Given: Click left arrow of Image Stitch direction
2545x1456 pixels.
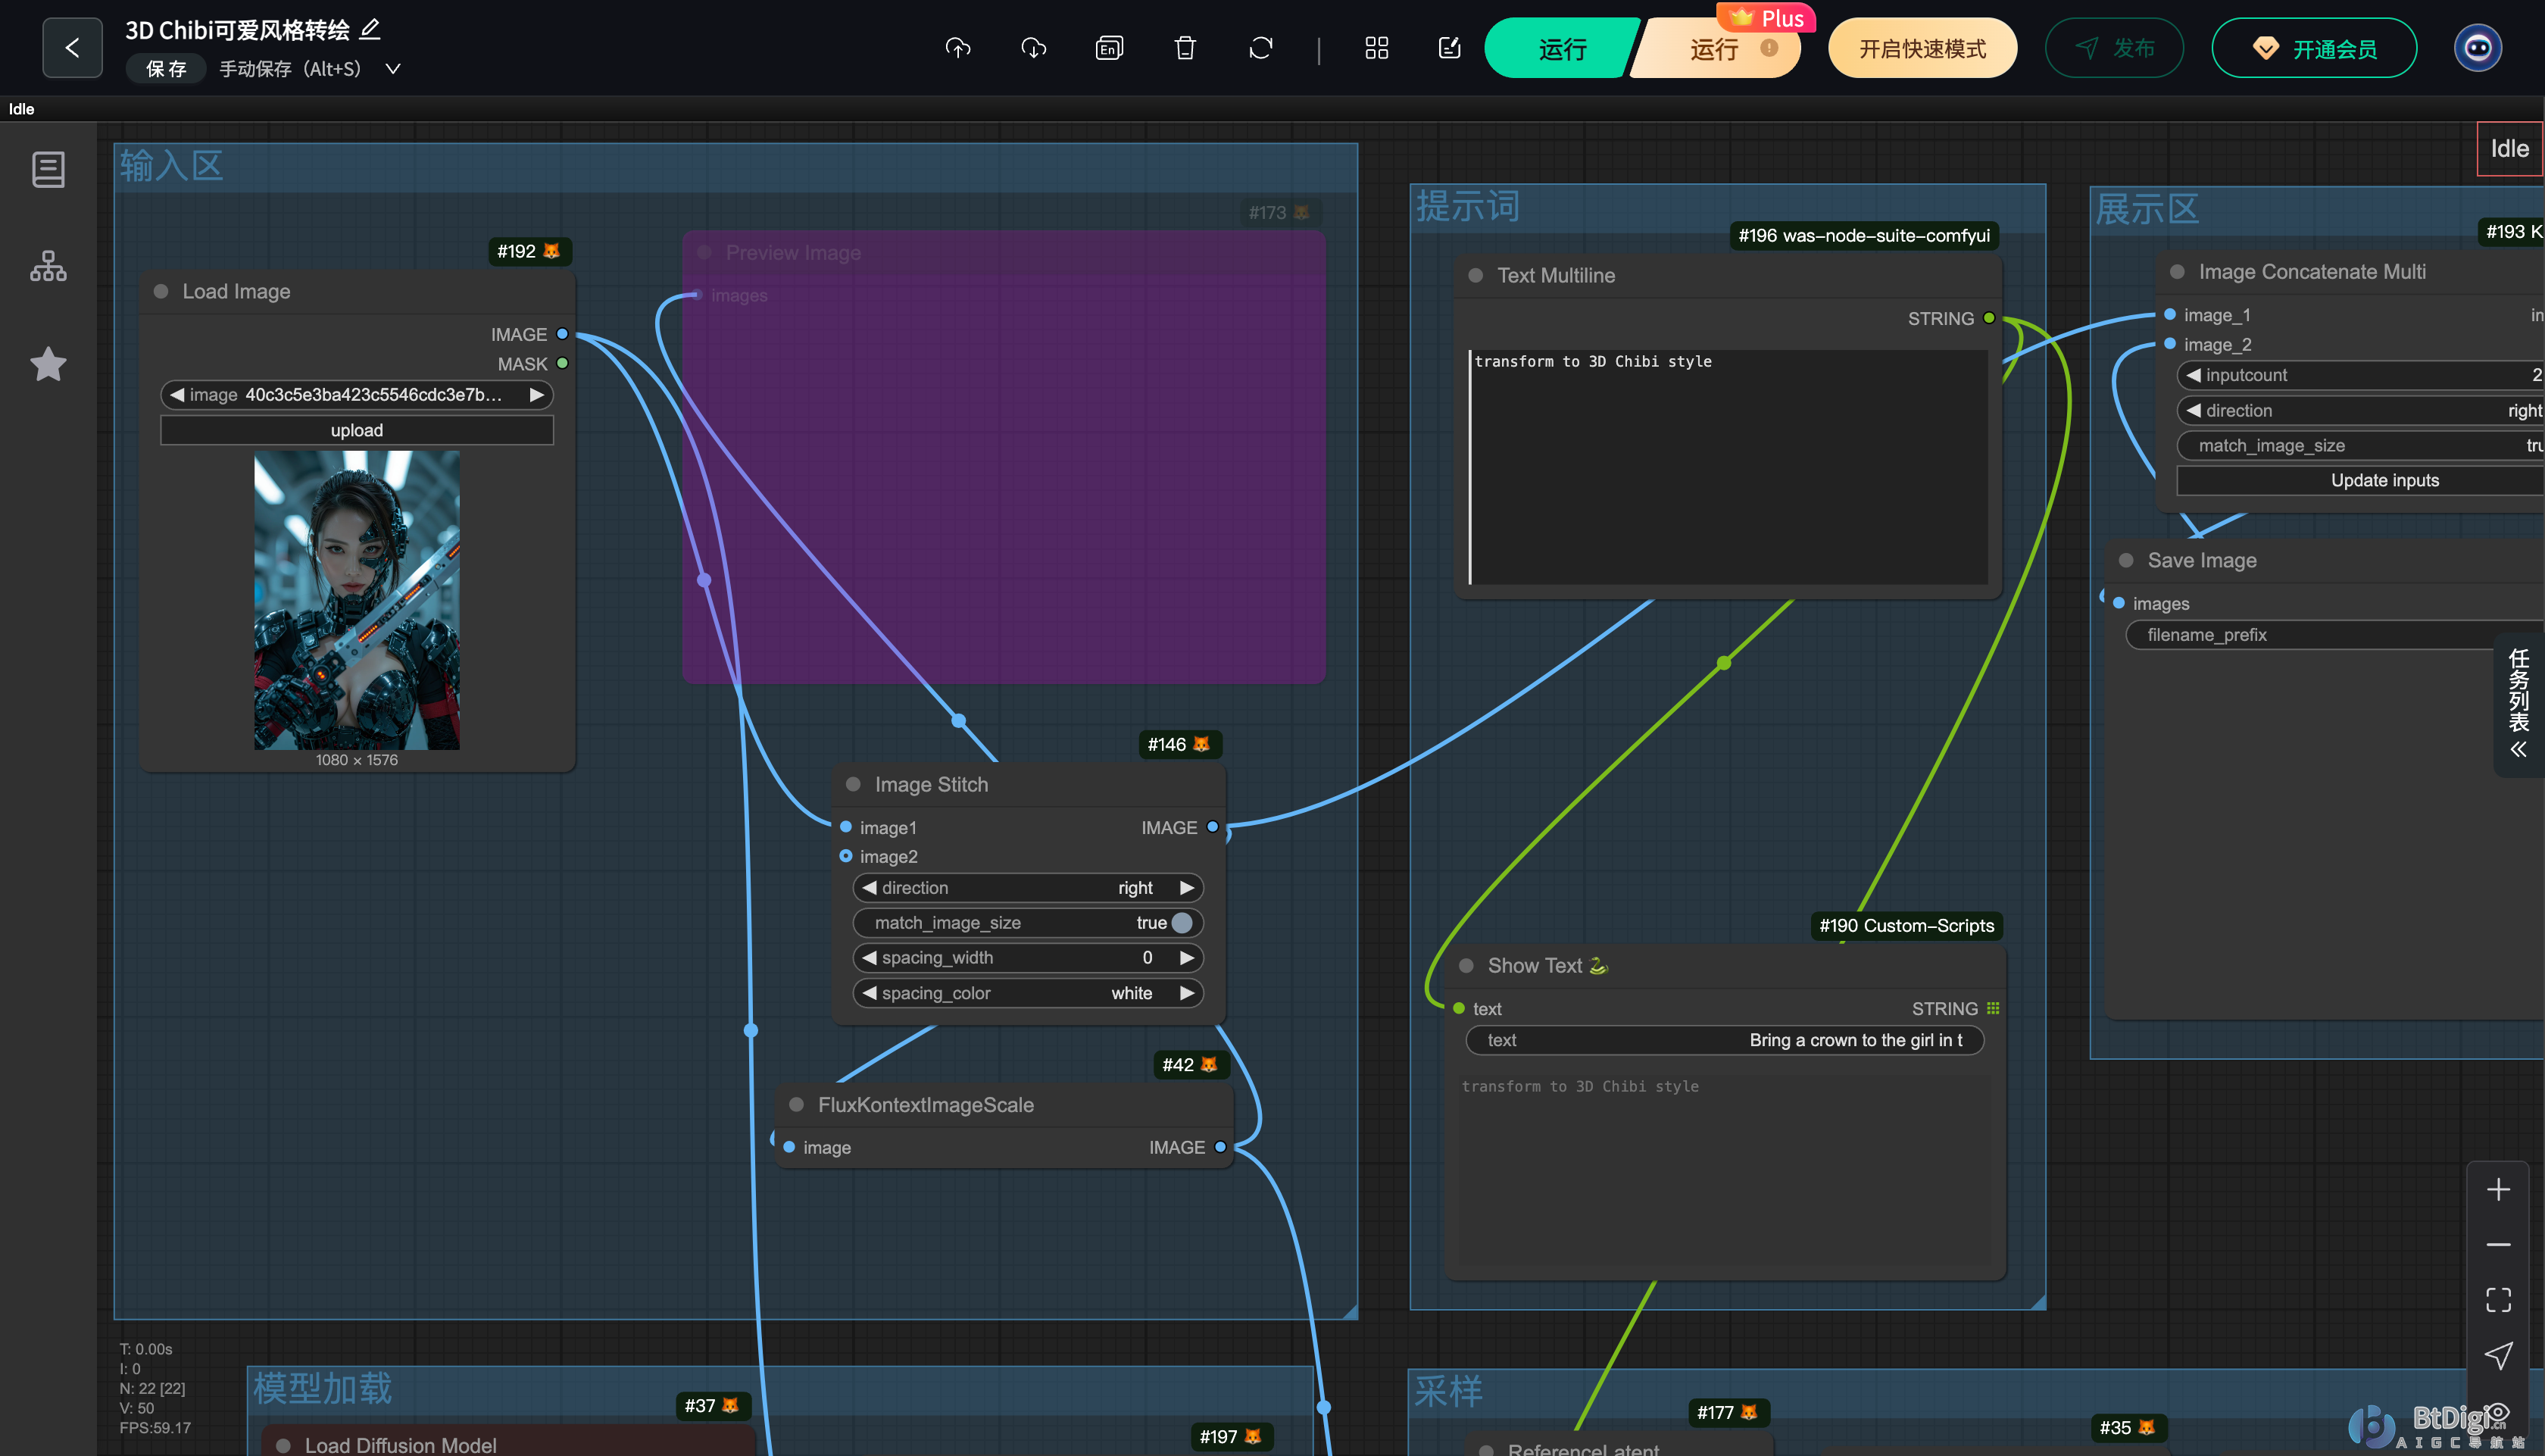Looking at the screenshot, I should pyautogui.click(x=870, y=887).
